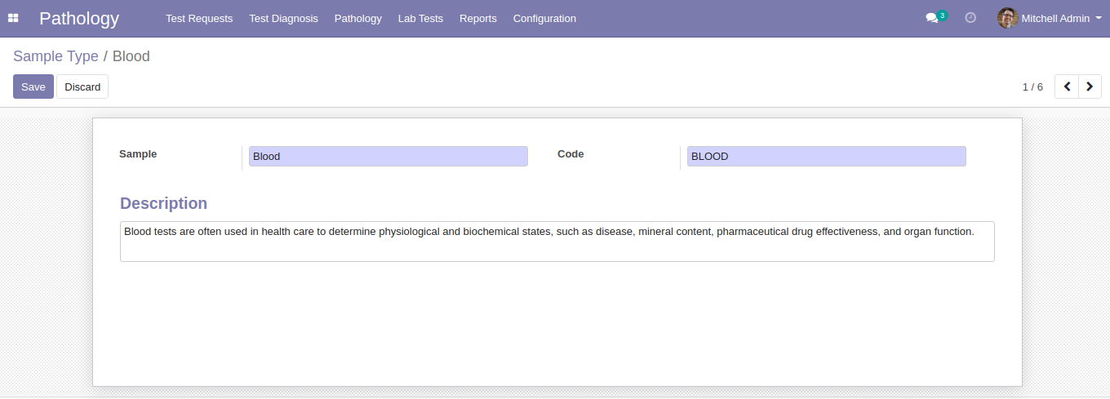Click Mitchell Admin's avatar picture
The width and height of the screenshot is (1110, 399).
tap(1007, 18)
